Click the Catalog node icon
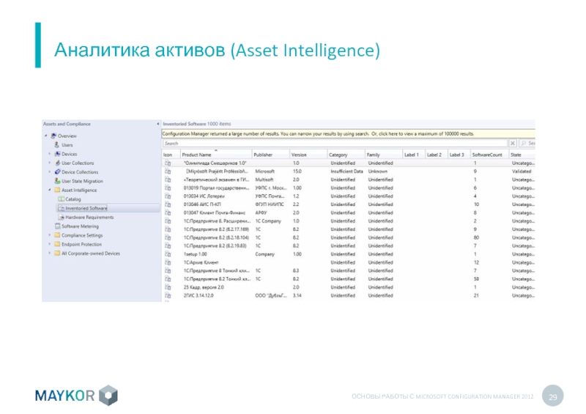Screen dimensions: 586x414 (62, 199)
